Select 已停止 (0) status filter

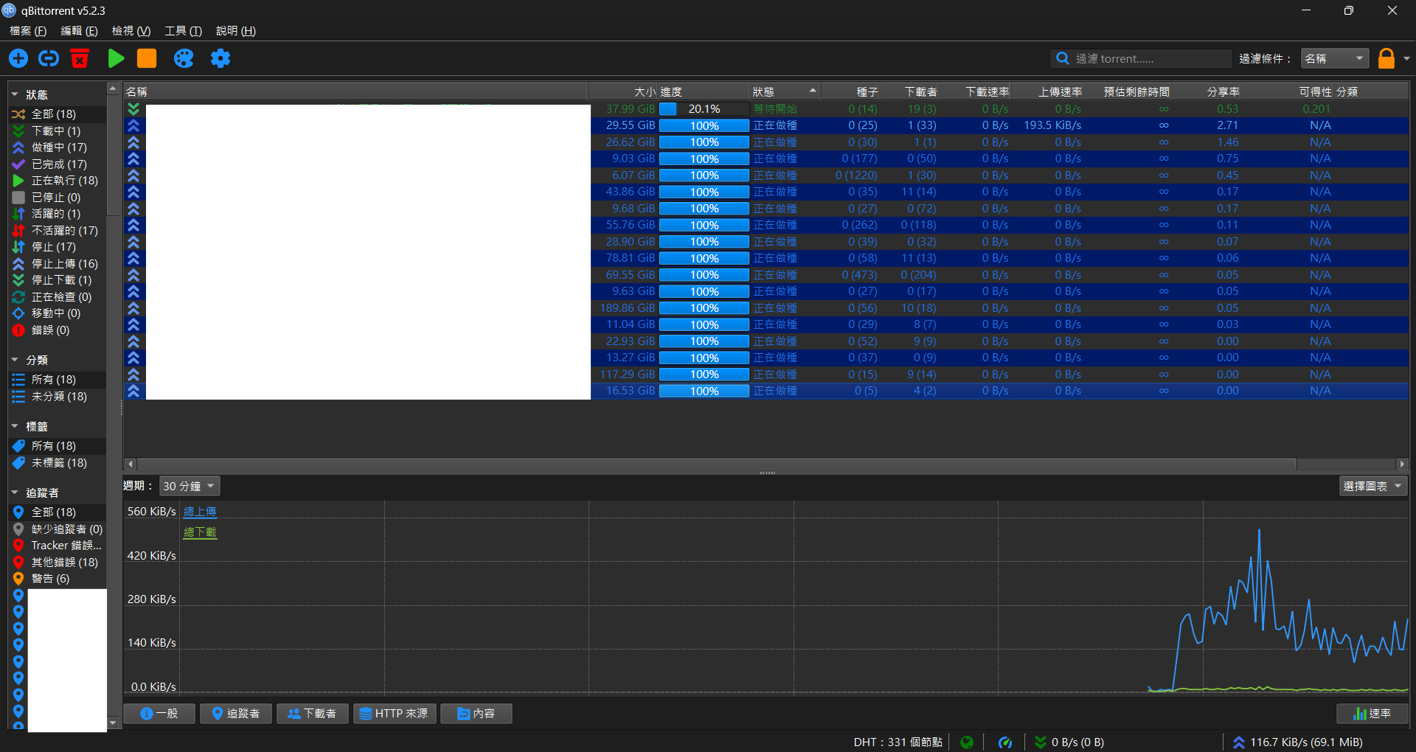(x=57, y=197)
